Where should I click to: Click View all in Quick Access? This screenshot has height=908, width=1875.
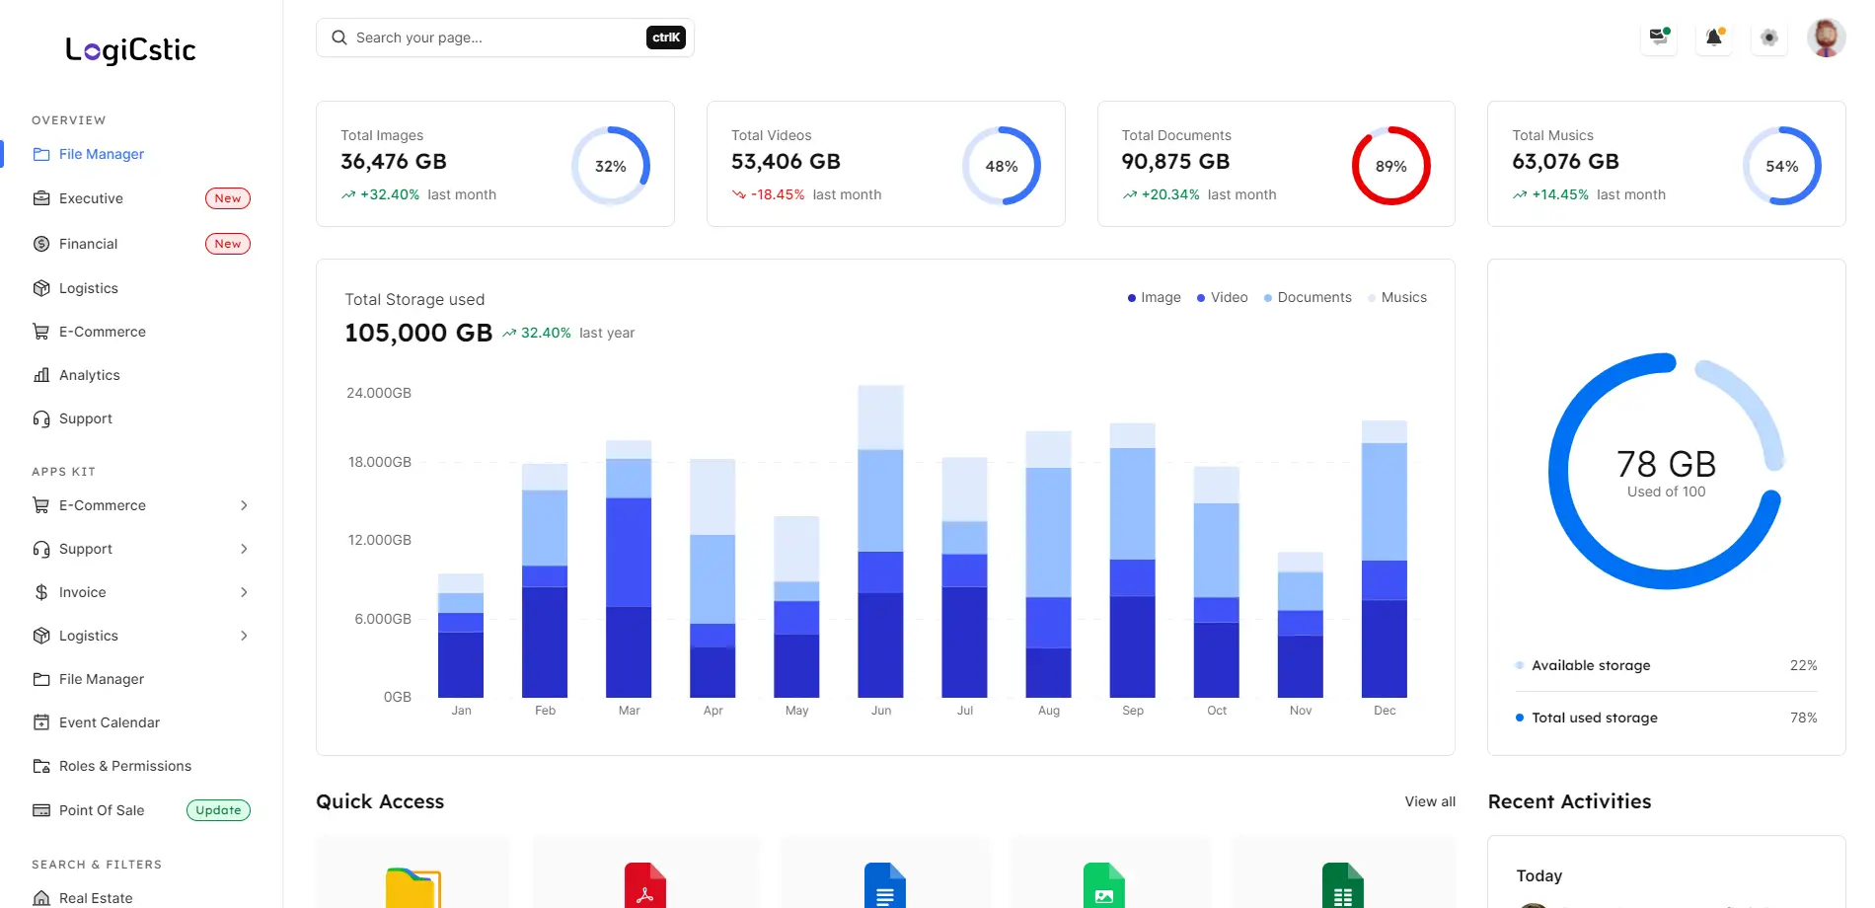(1430, 801)
